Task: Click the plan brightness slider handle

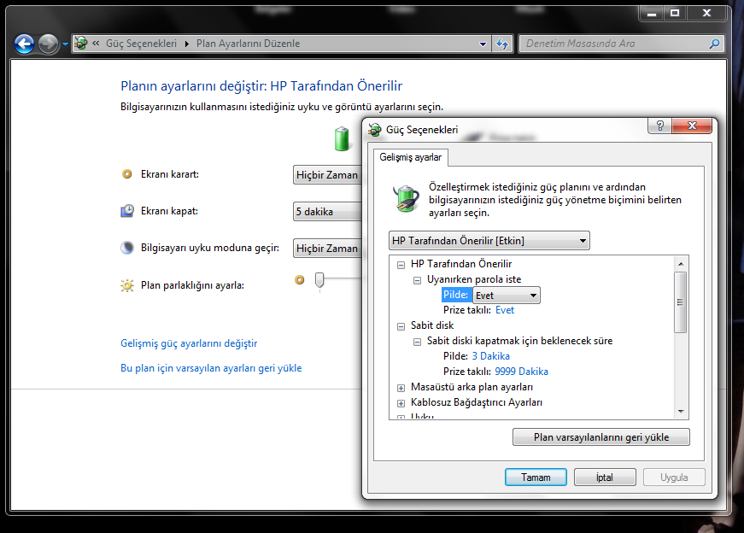Action: [319, 280]
